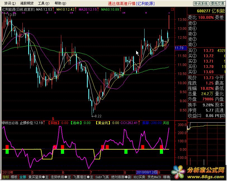
Task: Select the 指标 tab at bottom
Action: tap(6, 177)
